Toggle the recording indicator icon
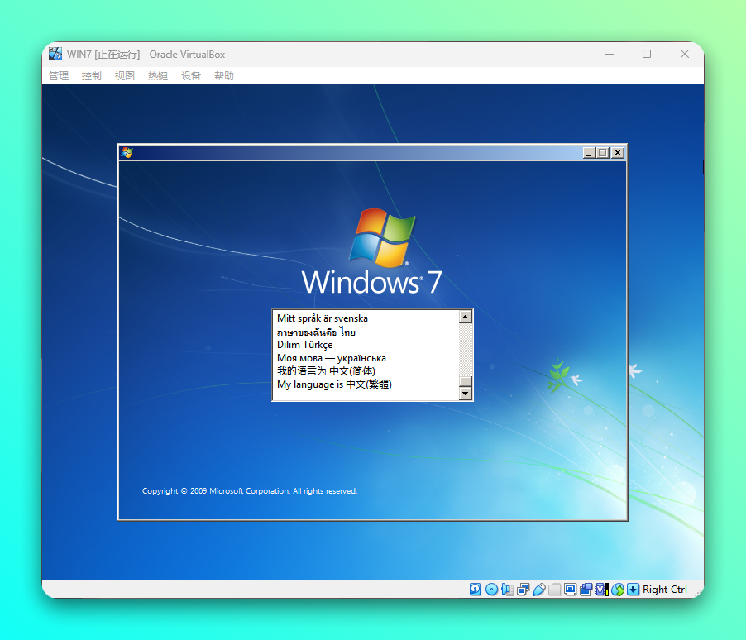The image size is (746, 640). coord(585,589)
